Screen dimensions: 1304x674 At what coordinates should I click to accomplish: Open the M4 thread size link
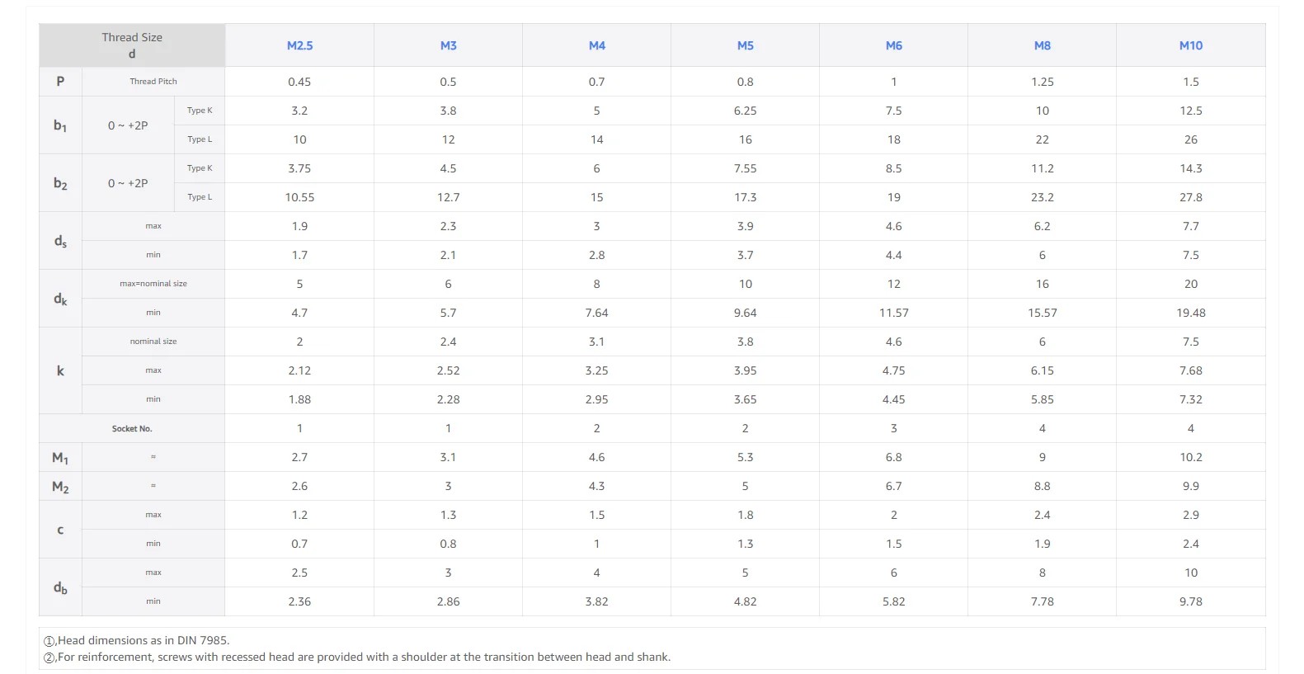pos(596,45)
